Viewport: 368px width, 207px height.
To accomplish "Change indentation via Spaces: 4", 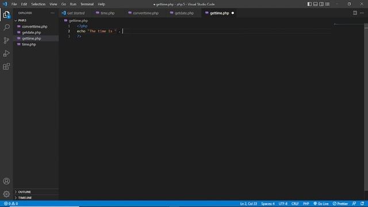I will 268,204.
